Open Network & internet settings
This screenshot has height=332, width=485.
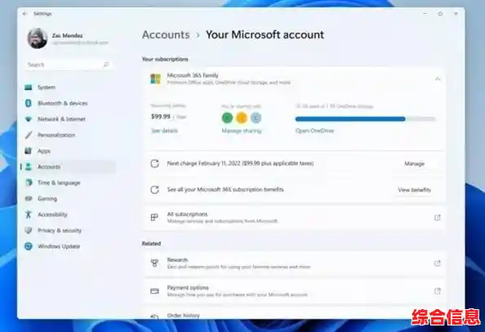coord(69,119)
